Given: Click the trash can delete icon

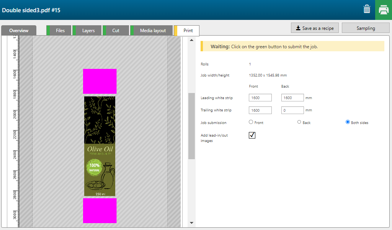Looking at the screenshot, I should pos(367,10).
